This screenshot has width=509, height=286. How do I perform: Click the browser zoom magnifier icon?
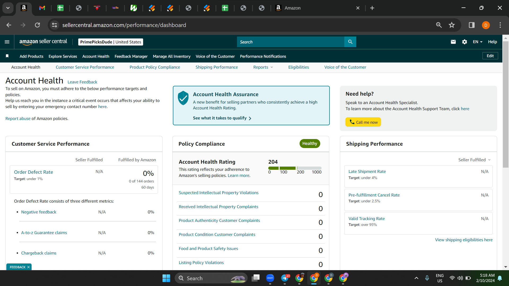[439, 25]
